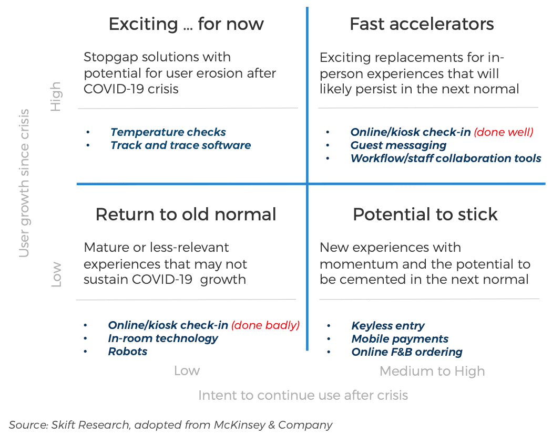Screen dimensions: 552x436
Task: Select the 'Fast accelerators' quadrant title
Action: coord(422,24)
